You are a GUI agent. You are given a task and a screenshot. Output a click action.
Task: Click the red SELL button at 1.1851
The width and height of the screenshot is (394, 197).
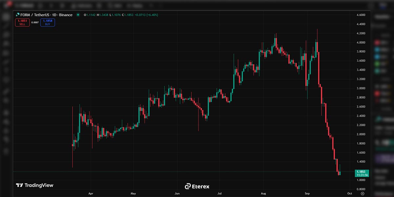point(22,22)
